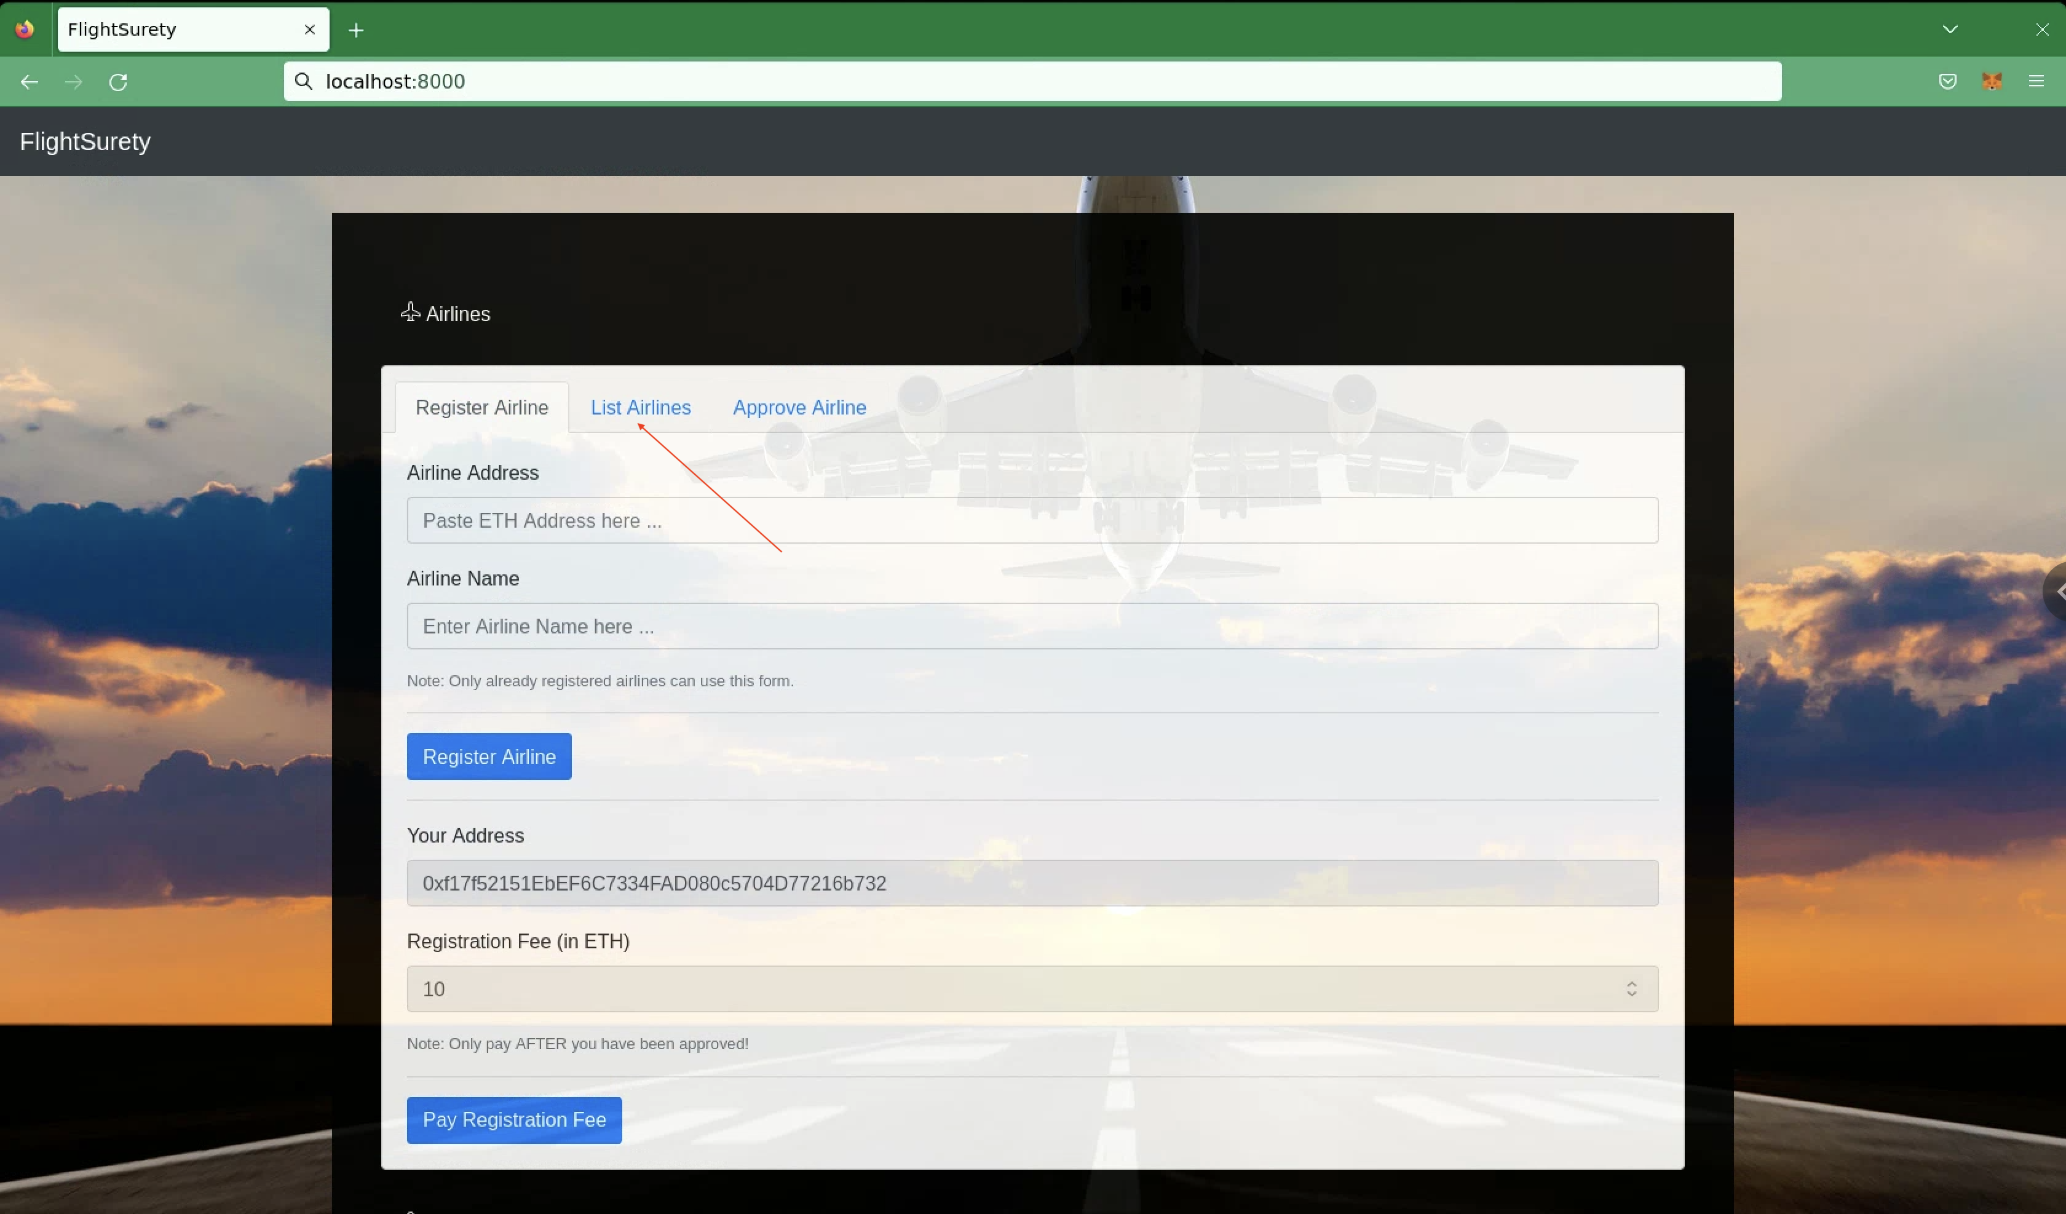
Task: Switch to the Approve Airline tab
Action: coord(799,408)
